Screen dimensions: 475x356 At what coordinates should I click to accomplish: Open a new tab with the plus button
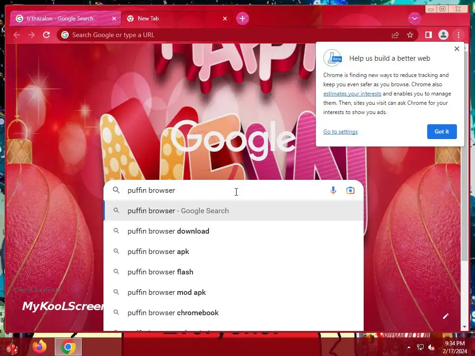coord(242,19)
